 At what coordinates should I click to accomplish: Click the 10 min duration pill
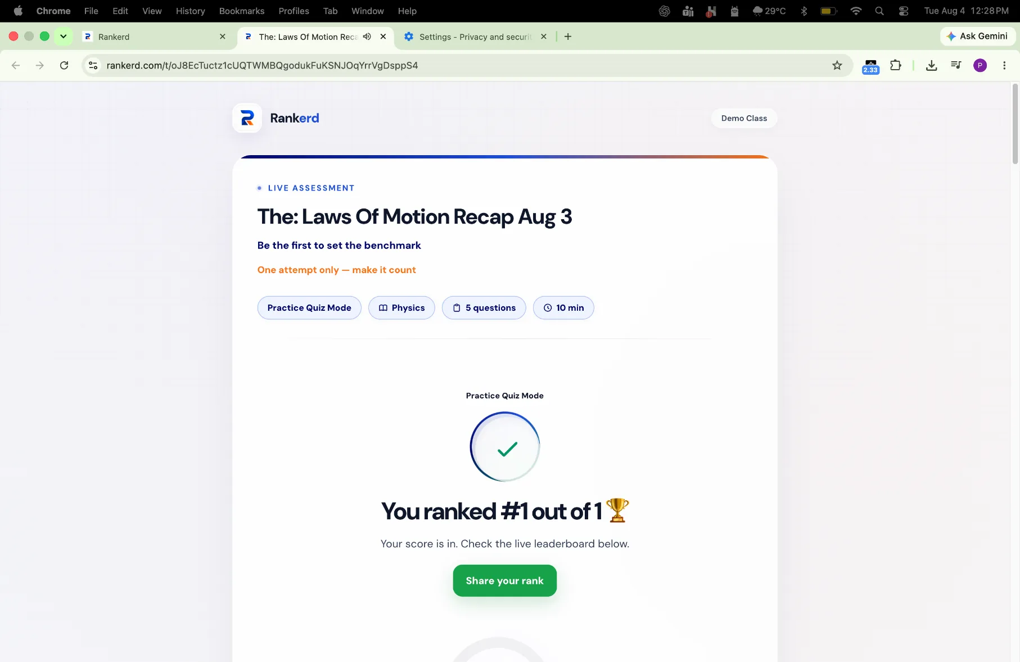click(x=563, y=308)
